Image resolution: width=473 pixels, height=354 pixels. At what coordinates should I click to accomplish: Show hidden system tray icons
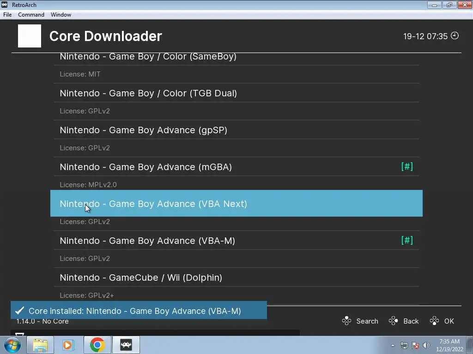coord(393,345)
